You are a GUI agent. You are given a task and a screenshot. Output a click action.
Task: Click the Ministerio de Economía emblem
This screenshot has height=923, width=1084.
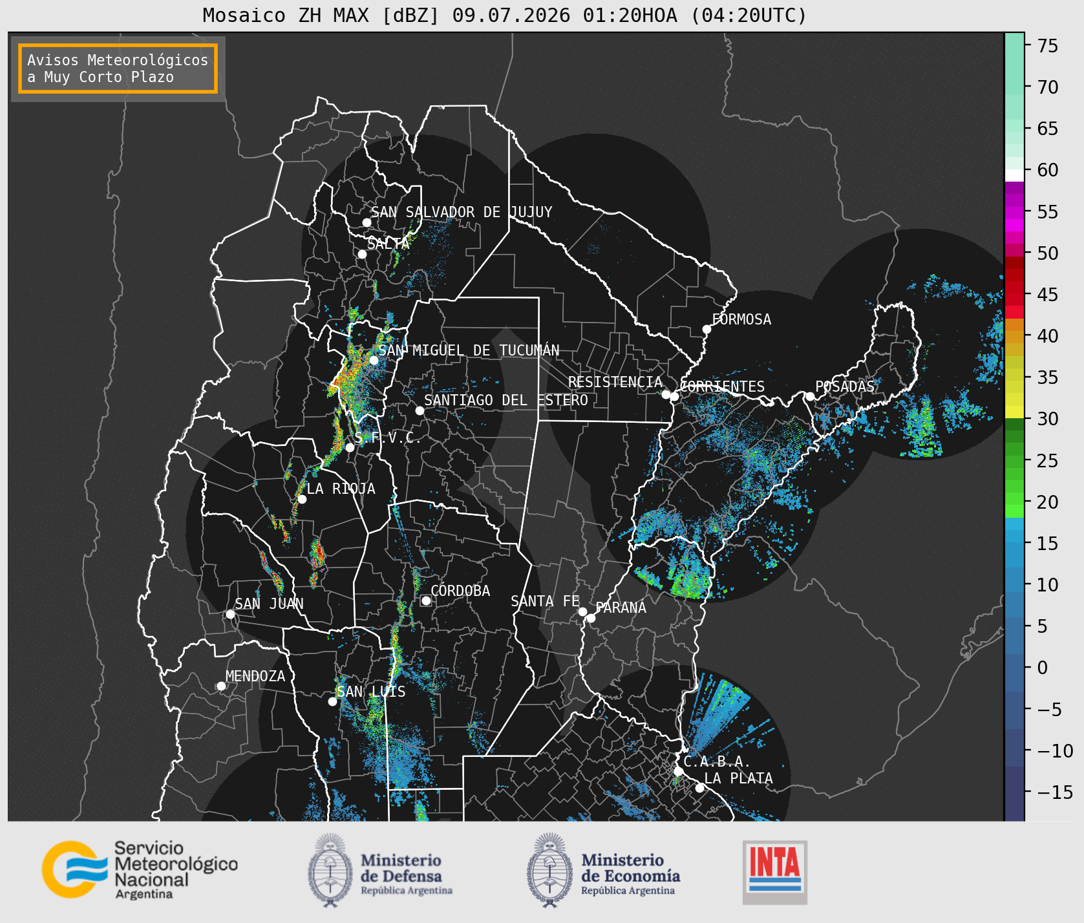(549, 870)
